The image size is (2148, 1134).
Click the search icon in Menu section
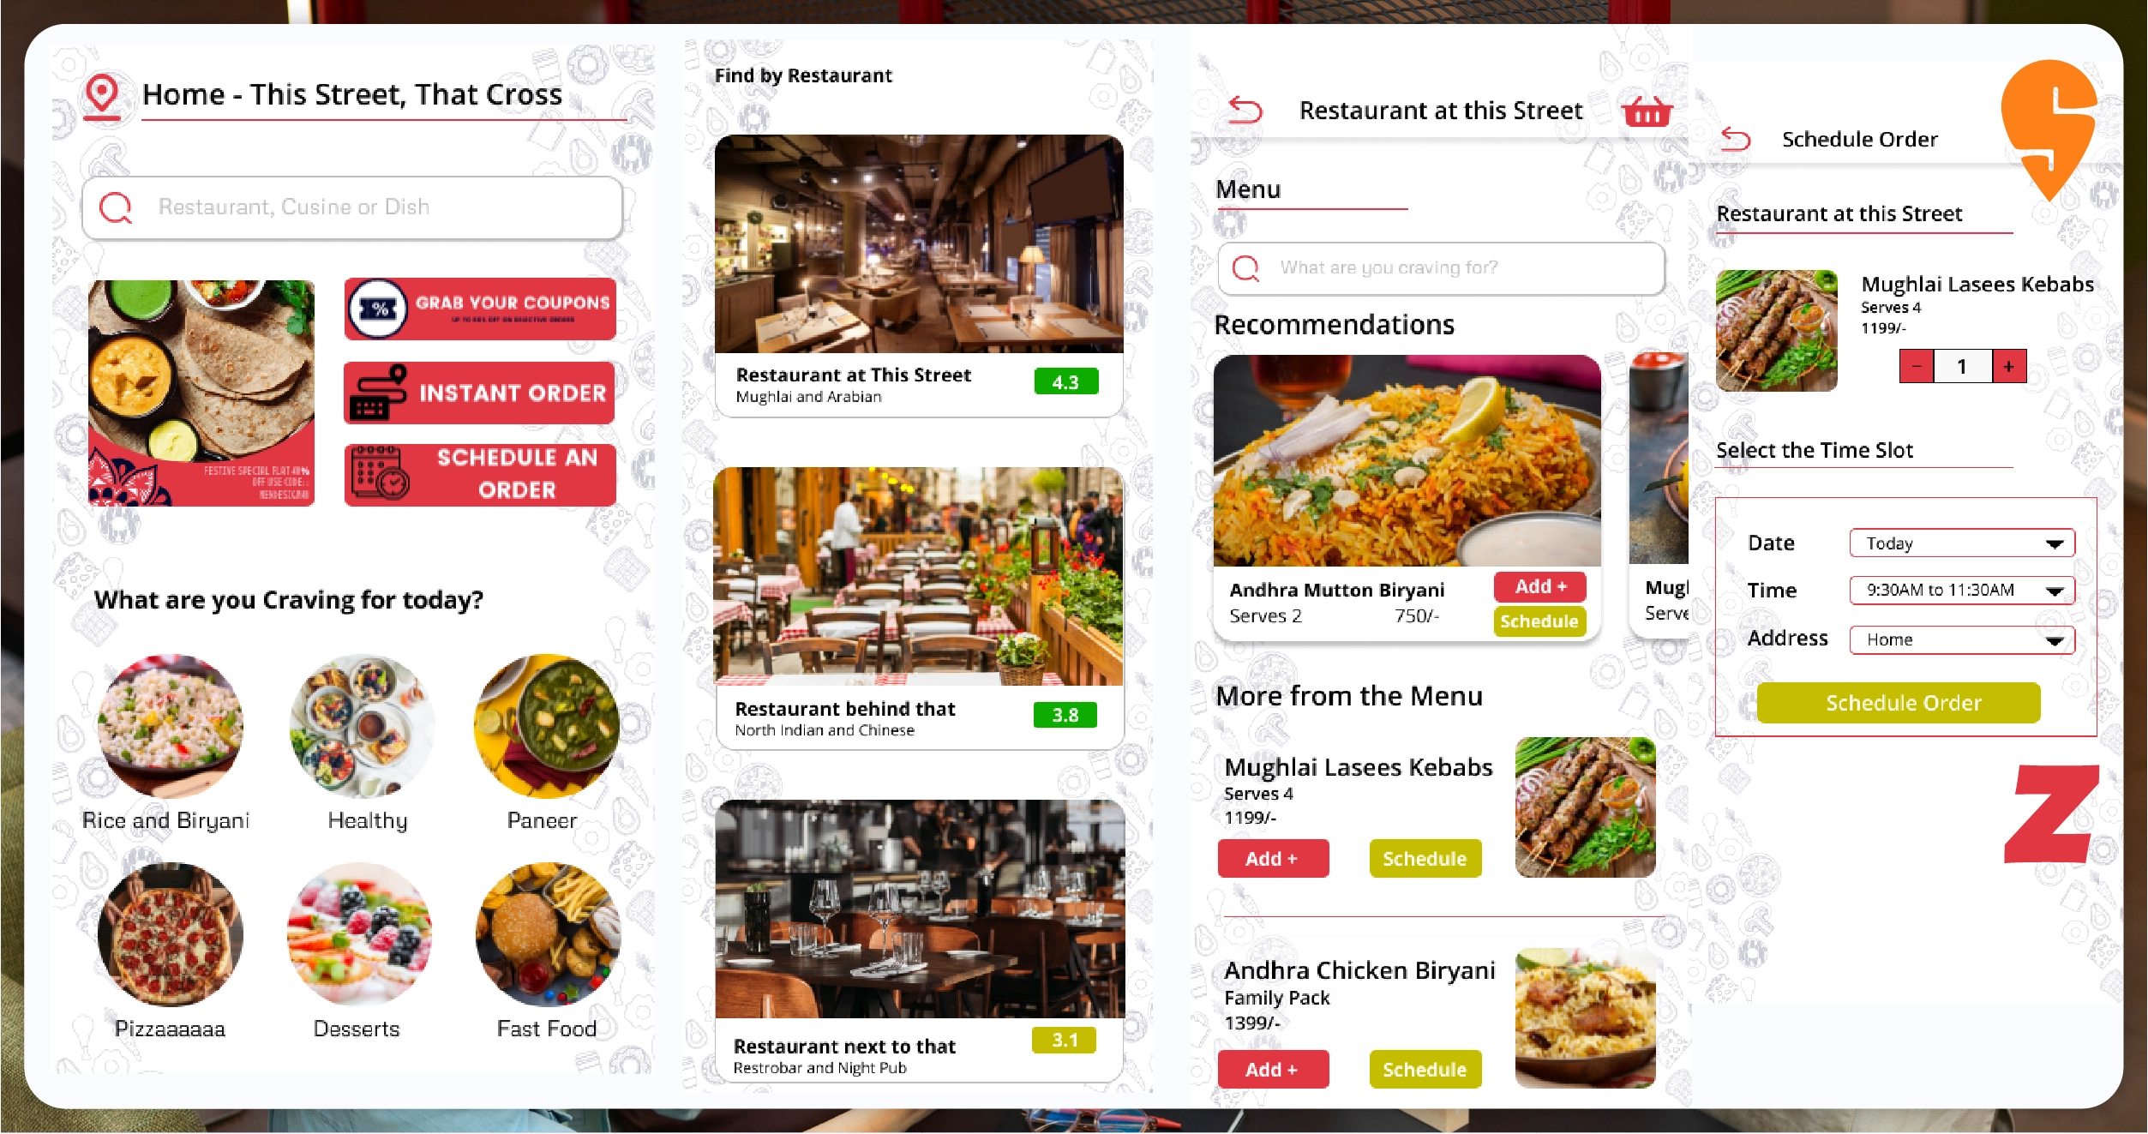(1247, 267)
